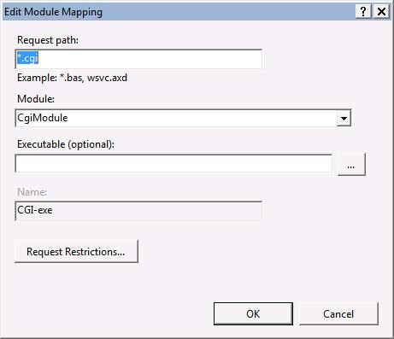Close the Edit Module Mapping dialog
The width and height of the screenshot is (394, 339).
click(x=381, y=11)
